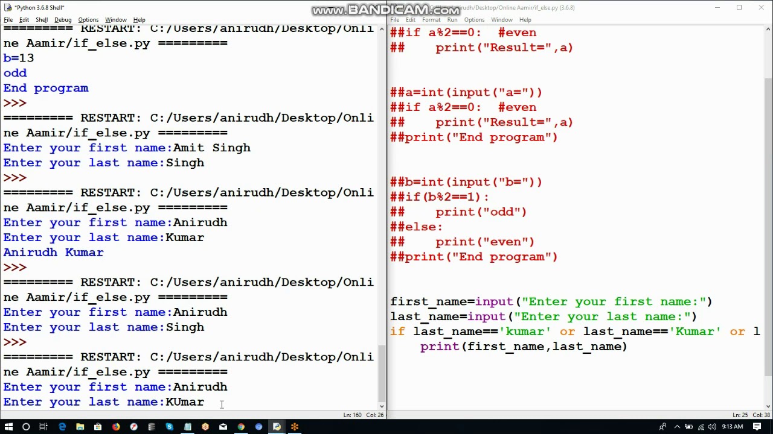Open Help menu in Python Shell
The height and width of the screenshot is (434, 773).
point(139,20)
